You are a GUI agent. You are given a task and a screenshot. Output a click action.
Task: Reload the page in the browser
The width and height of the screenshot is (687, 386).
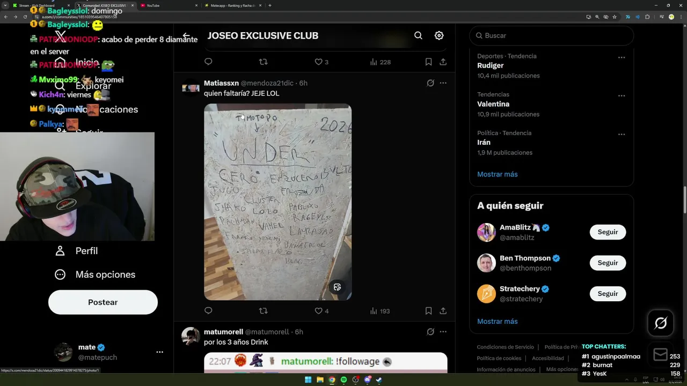[25, 17]
